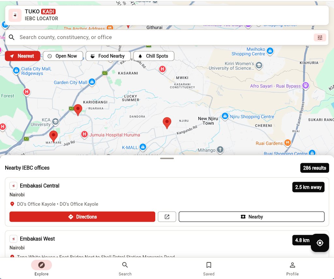Image resolution: width=334 pixels, height=279 pixels.
Task: Click the magnifier icon in the search field
Action: (12, 37)
